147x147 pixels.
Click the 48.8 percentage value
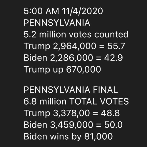pos(110,113)
